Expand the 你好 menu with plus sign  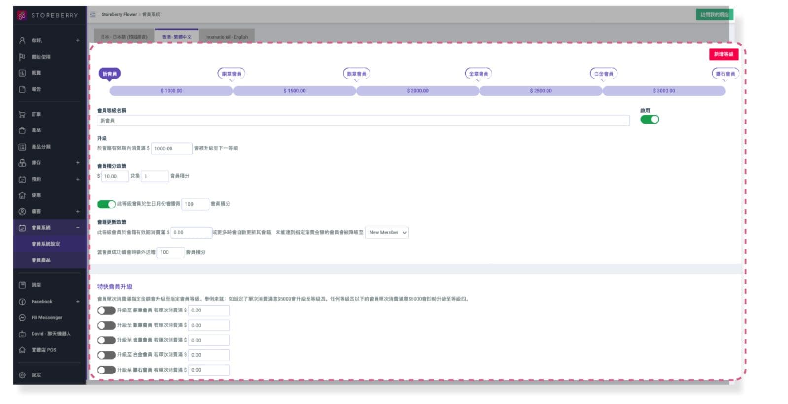coord(78,40)
